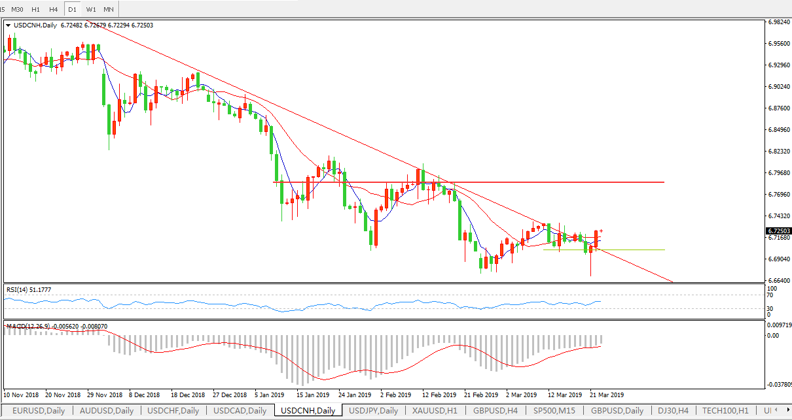Toggle the active D1 timeframe button

pos(72,9)
